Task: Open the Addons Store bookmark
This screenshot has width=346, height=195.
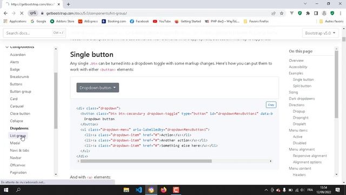Action: pos(62,21)
